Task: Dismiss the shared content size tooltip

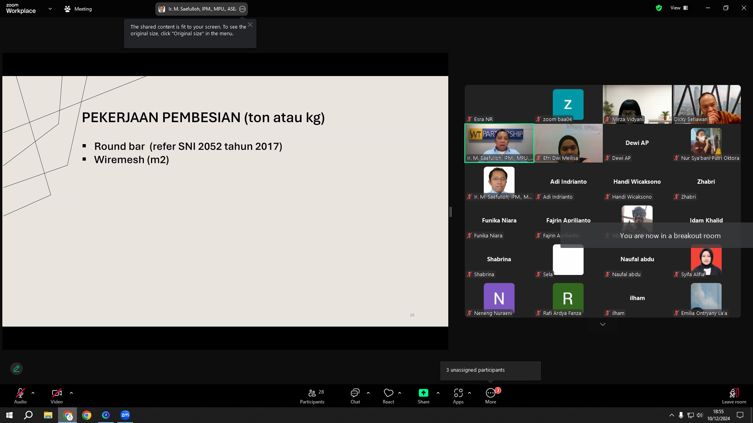Action: coord(250,25)
